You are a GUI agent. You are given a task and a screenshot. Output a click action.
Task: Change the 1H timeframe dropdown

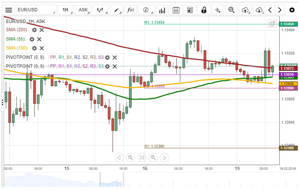66,10
